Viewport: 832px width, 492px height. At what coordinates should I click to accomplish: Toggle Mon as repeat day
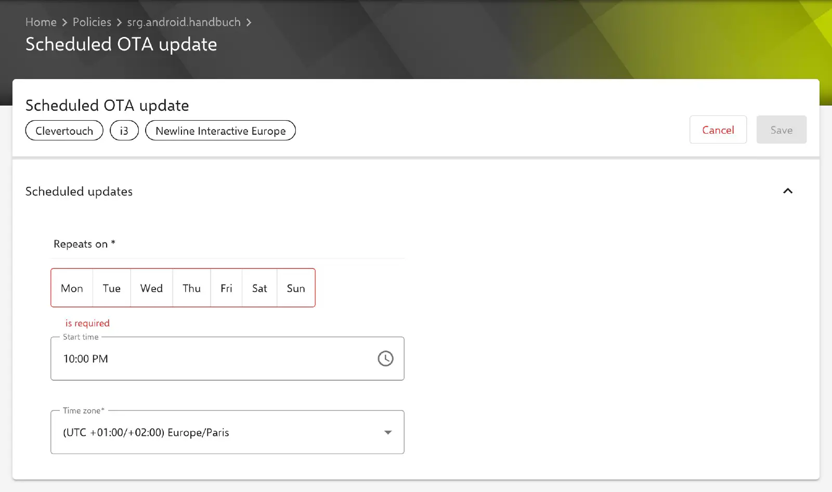(72, 288)
